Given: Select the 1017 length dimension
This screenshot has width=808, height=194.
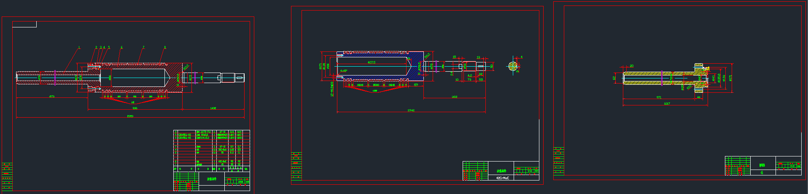Looking at the screenshot, I should tap(667, 104).
